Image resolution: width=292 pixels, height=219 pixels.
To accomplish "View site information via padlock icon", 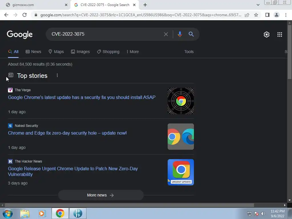I will coord(36,15).
